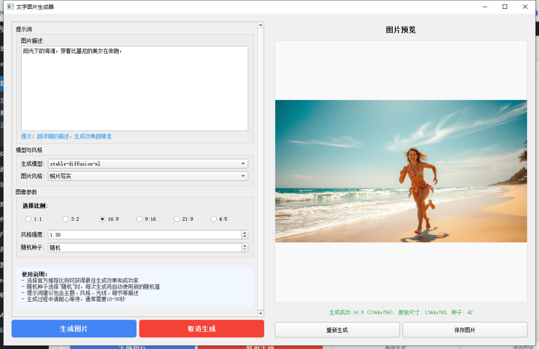Click the settings panel scroll-up arrow
539x349 pixels.
[261, 25]
